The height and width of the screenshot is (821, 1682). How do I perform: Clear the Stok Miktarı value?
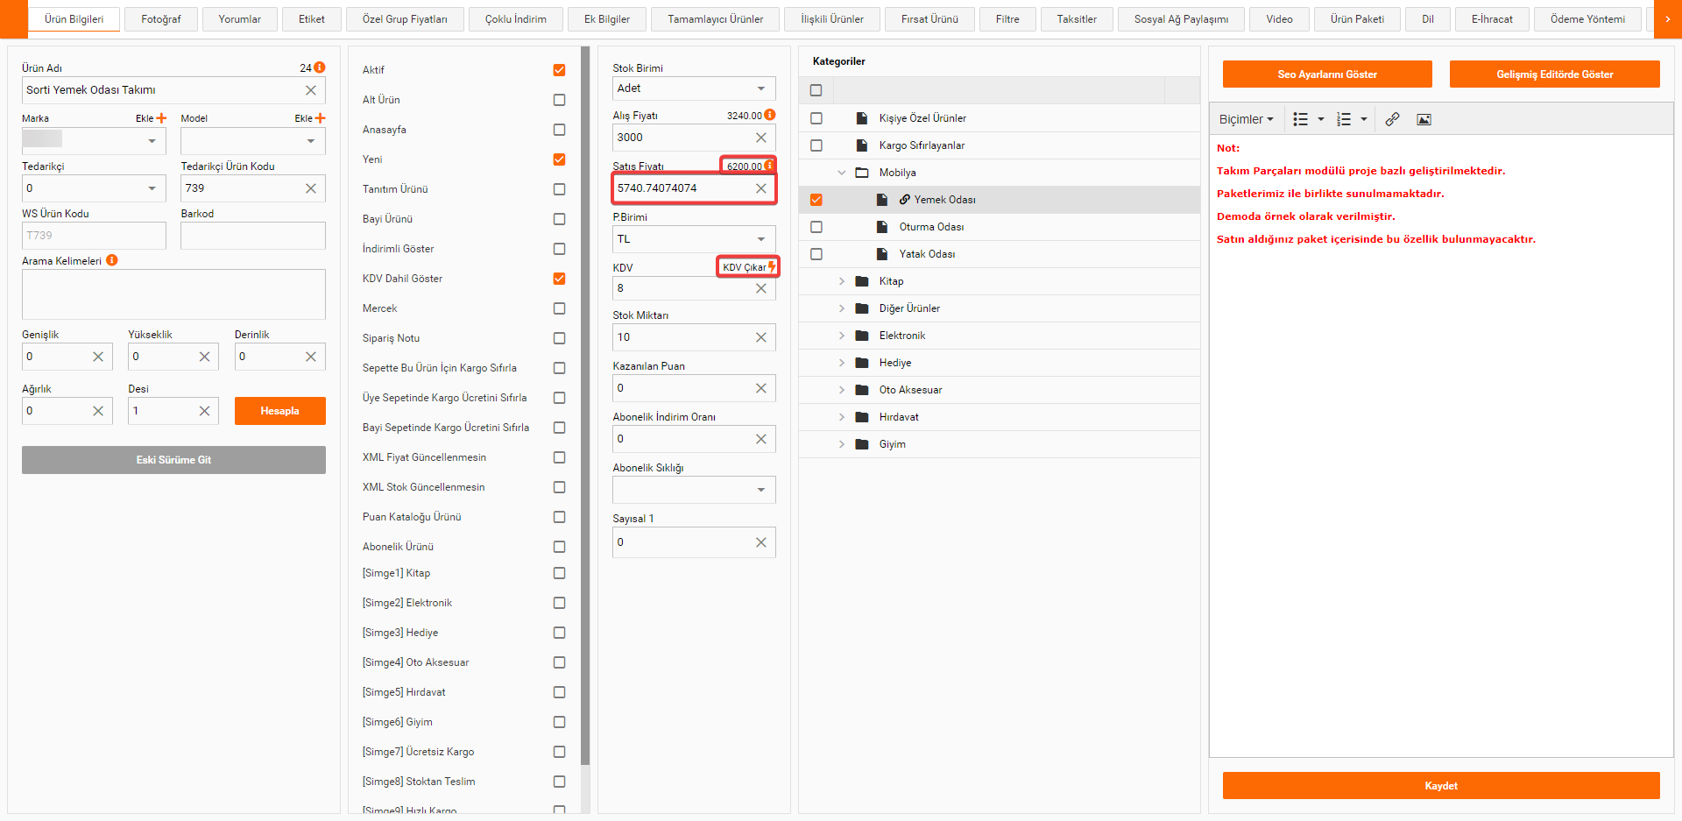761,337
